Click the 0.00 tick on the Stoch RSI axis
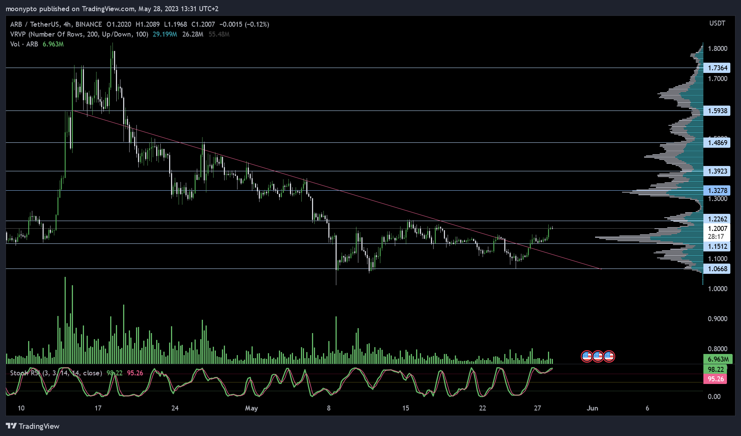Screen dimensions: 741x436 [714, 397]
